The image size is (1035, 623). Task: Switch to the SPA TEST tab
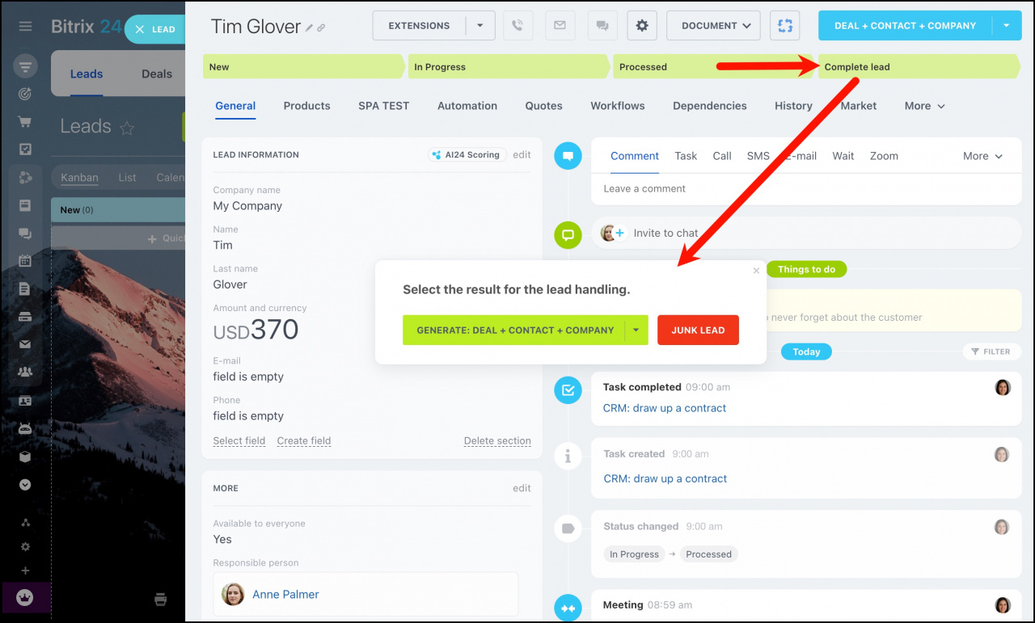(x=383, y=106)
